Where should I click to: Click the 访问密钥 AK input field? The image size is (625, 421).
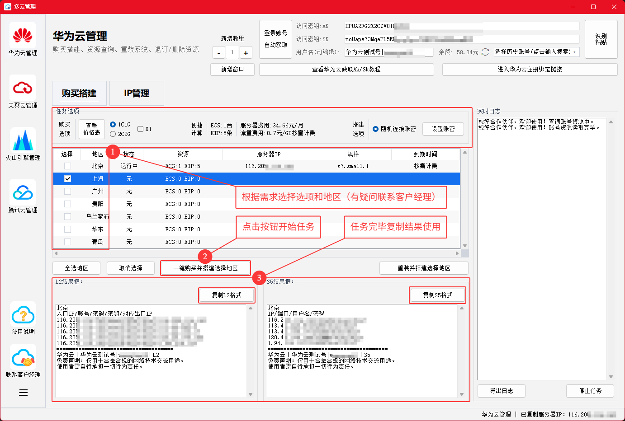click(462, 26)
